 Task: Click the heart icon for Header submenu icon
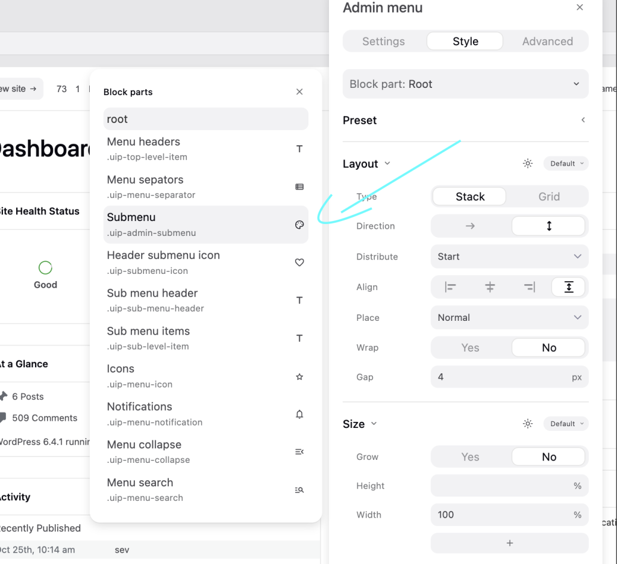pos(299,262)
